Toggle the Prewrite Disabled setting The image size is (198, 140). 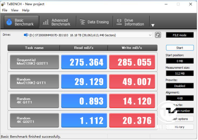[x=179, y=86]
